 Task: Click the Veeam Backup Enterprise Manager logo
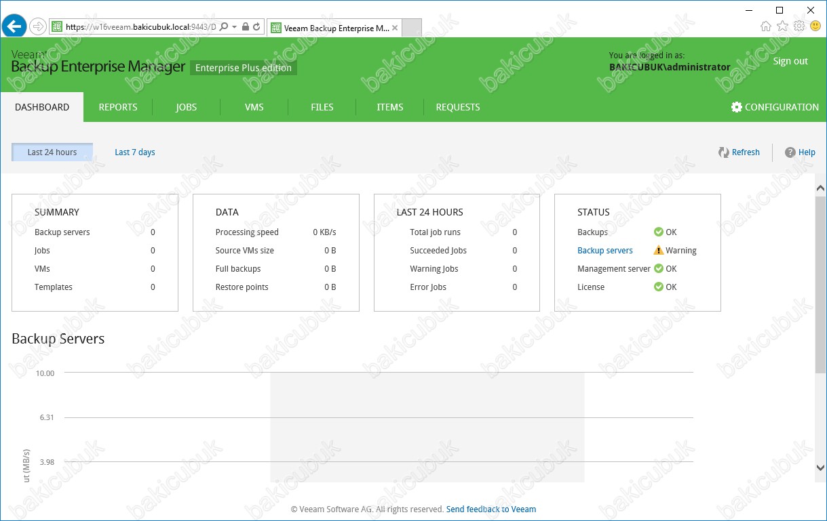(98, 62)
